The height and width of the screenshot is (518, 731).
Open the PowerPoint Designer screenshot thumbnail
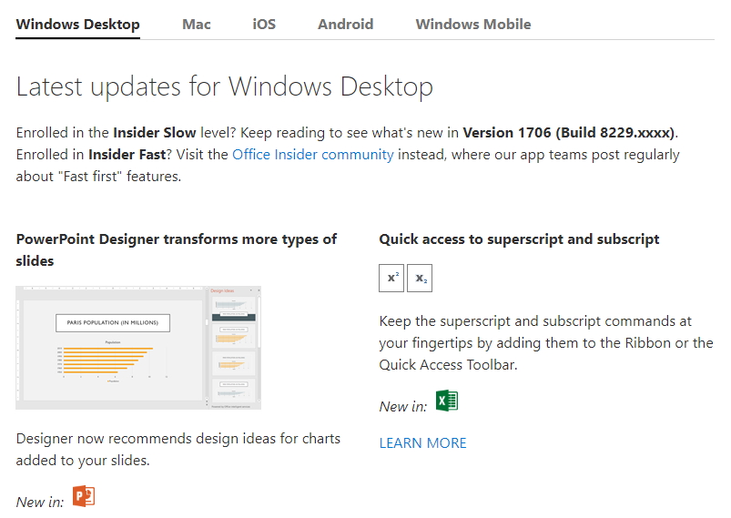(x=138, y=348)
